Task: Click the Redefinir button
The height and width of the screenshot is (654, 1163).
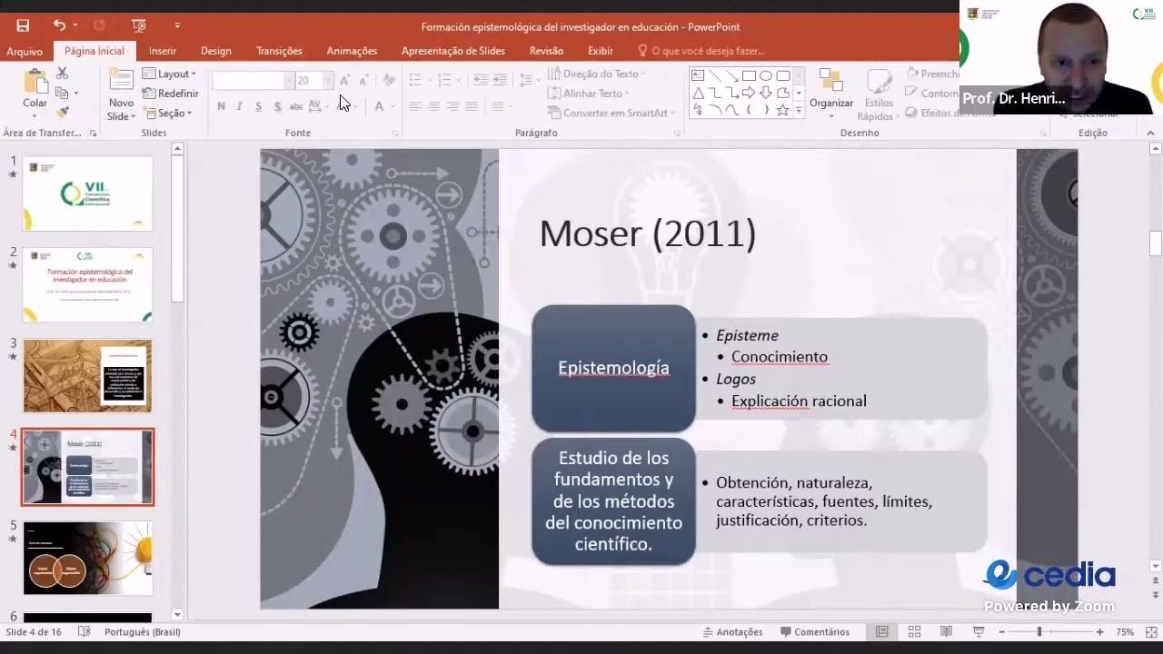Action: point(170,93)
